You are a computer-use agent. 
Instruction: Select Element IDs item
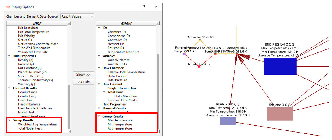(116, 44)
